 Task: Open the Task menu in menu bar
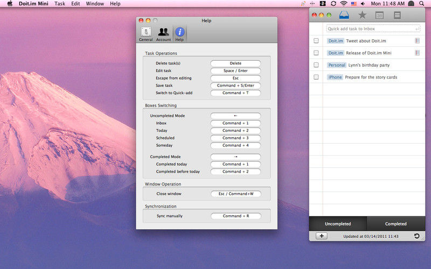point(60,4)
